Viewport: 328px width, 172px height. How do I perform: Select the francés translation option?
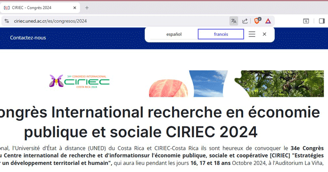(221, 34)
